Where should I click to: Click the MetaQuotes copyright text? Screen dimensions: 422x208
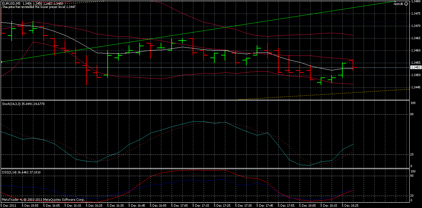[42, 199]
